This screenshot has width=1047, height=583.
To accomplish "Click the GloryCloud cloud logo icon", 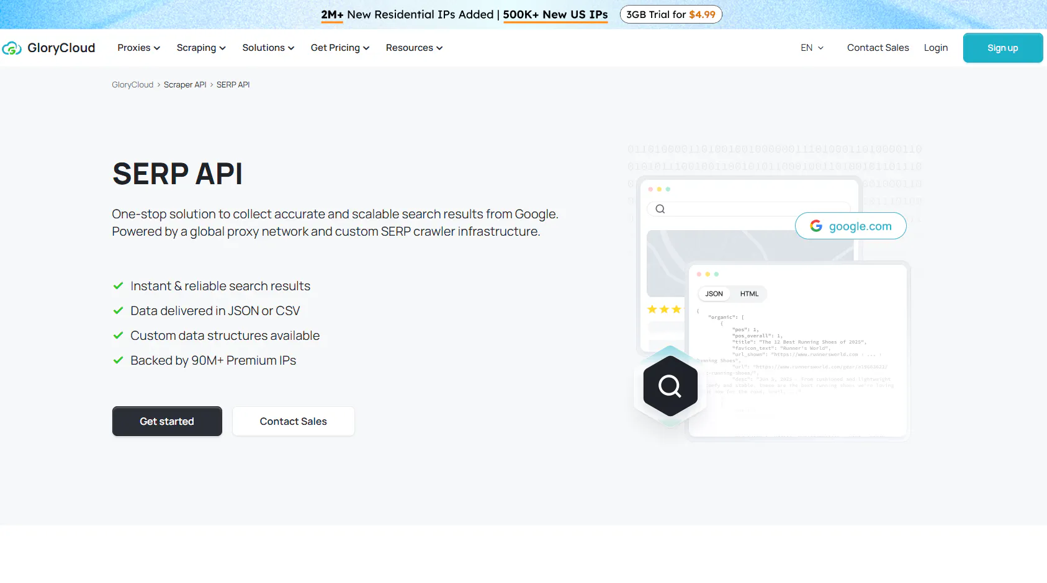I will point(12,48).
